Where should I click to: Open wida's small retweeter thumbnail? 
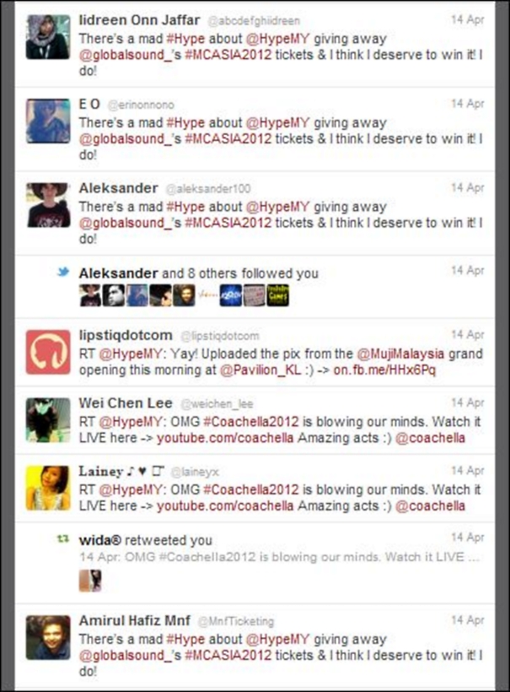pyautogui.click(x=90, y=581)
